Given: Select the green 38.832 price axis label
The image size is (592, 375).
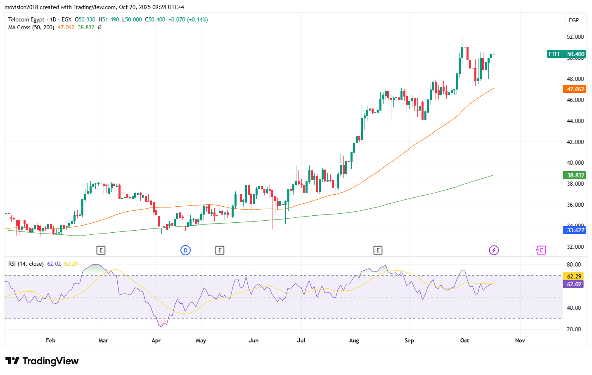Looking at the screenshot, I should coord(575,175).
